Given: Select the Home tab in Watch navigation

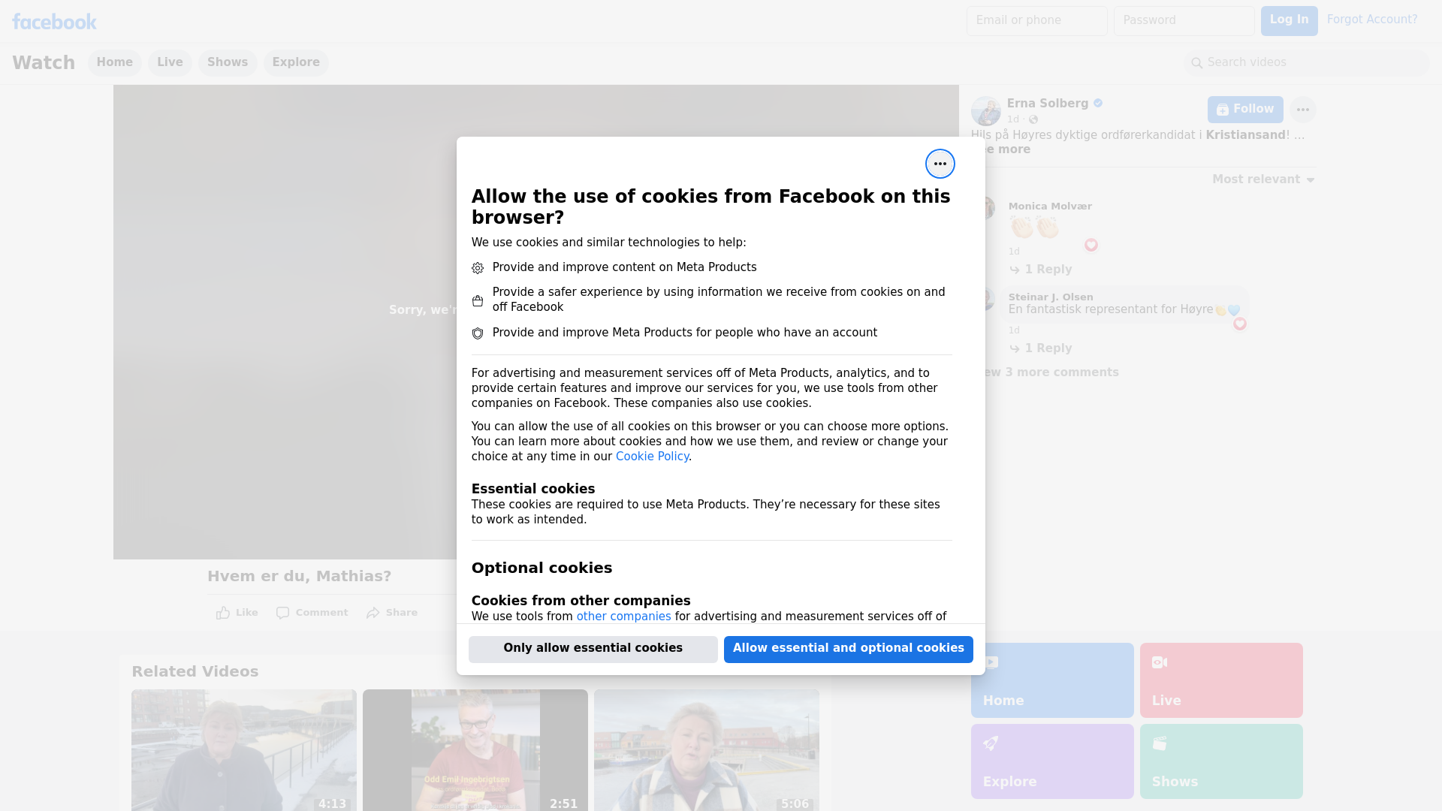Looking at the screenshot, I should (114, 63).
